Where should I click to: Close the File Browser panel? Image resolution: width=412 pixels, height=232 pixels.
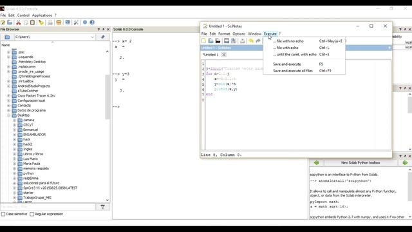[108, 30]
